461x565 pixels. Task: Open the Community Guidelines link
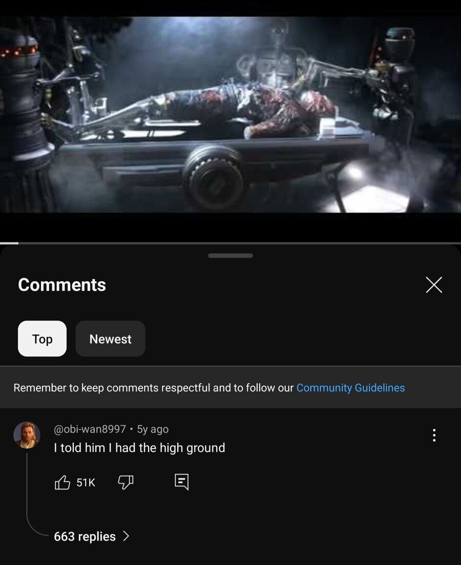click(350, 388)
